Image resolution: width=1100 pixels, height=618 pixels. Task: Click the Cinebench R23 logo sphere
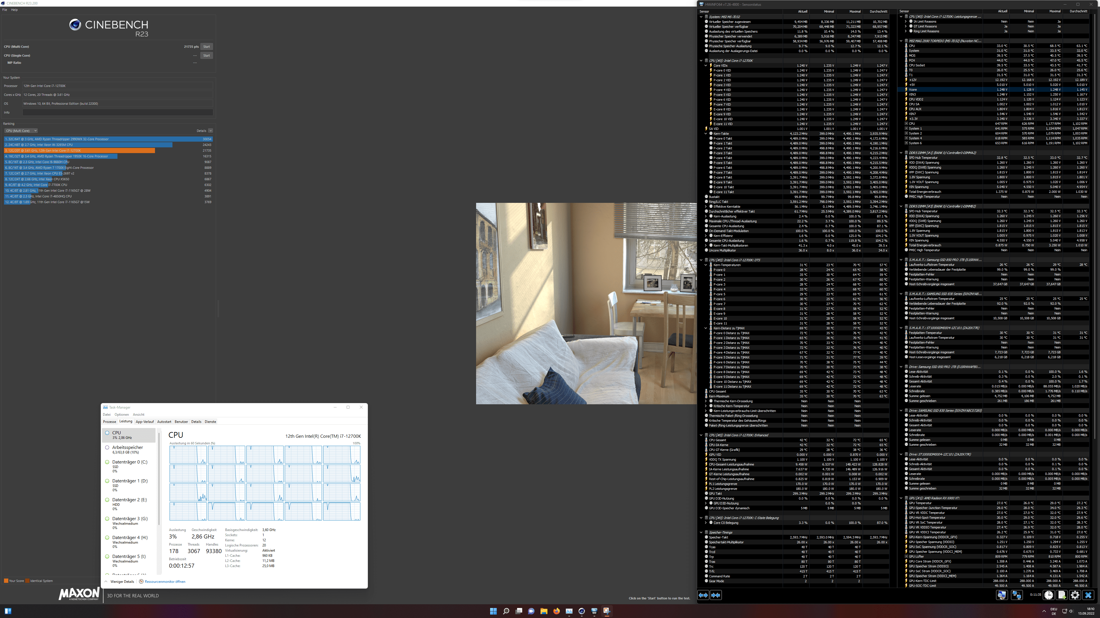click(75, 25)
